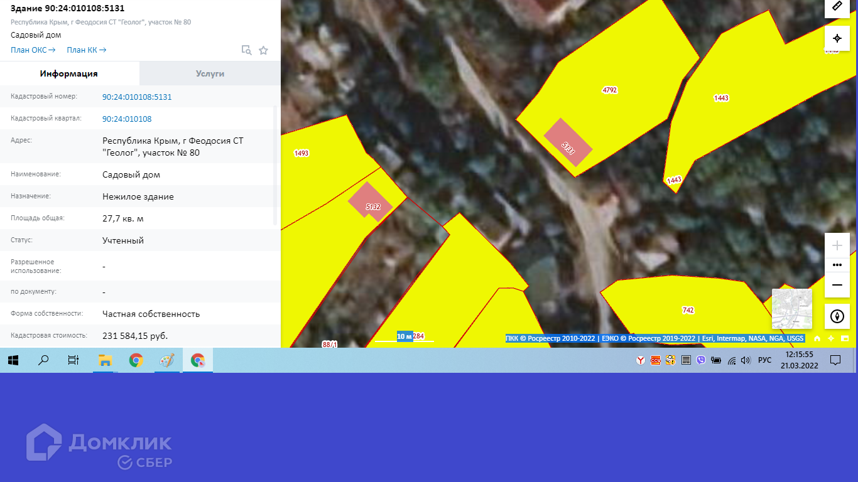
Task: Open the План ОКС link
Action: coord(33,50)
